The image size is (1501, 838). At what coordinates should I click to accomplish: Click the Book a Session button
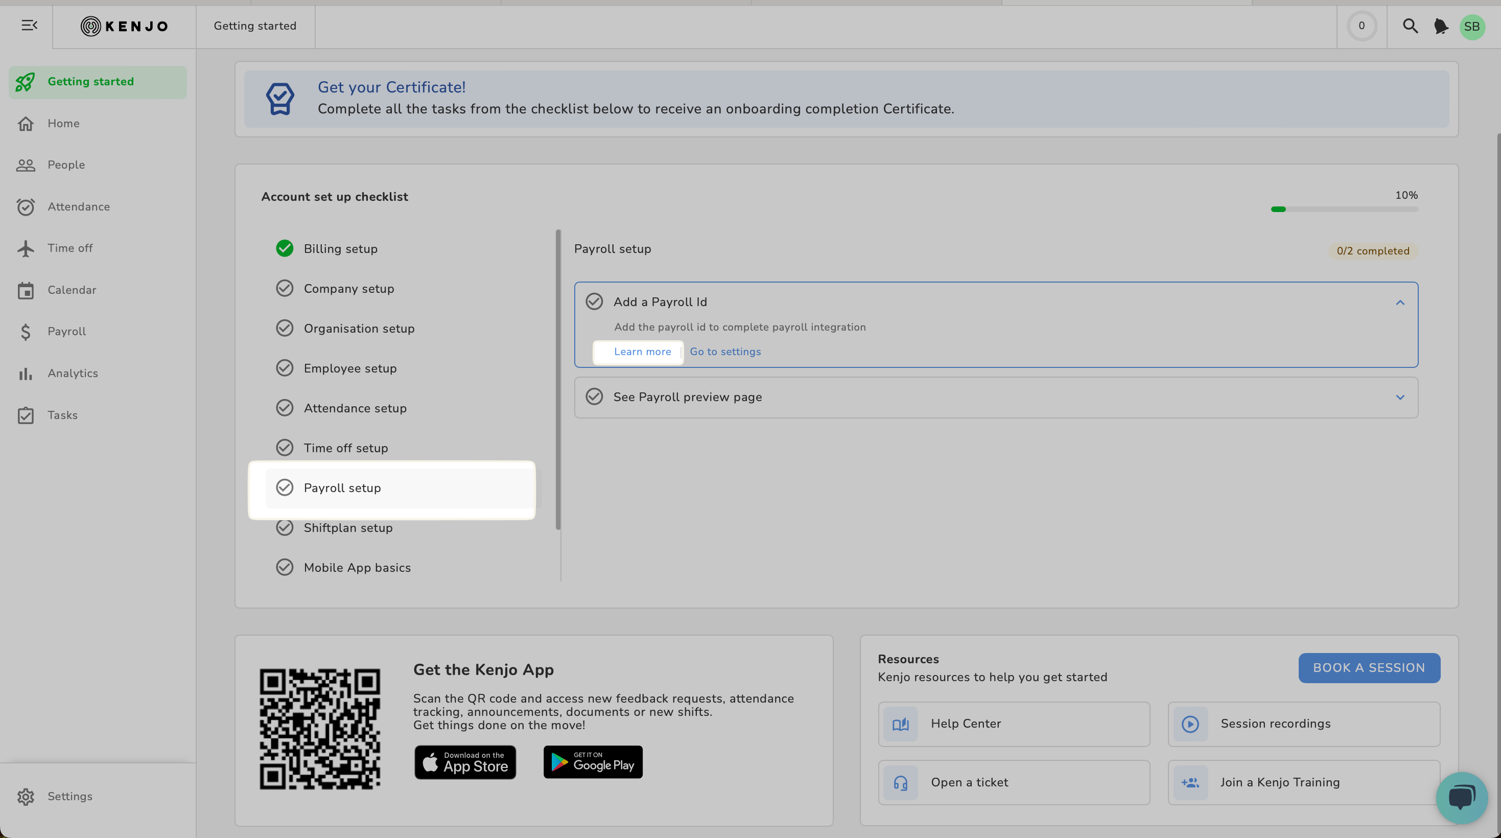coord(1369,668)
